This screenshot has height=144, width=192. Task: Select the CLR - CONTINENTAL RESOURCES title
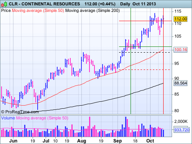pyautogui.click(x=44, y=4)
